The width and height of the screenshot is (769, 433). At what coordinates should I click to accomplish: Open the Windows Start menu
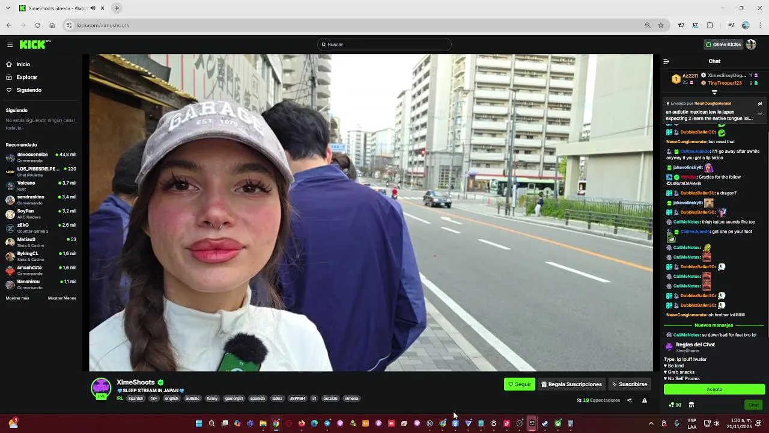pyautogui.click(x=199, y=423)
